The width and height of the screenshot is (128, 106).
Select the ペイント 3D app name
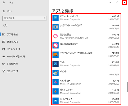65,81
